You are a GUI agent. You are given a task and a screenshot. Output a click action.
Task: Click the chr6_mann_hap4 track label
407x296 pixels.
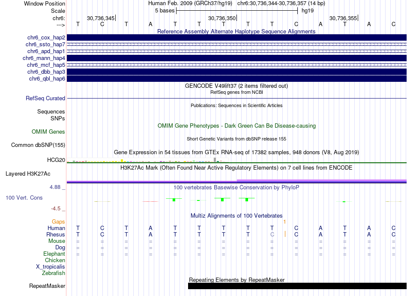pyautogui.click(x=44, y=58)
